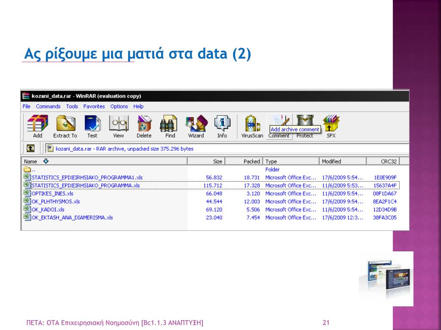Open the Options menu
441x330 pixels.
click(119, 107)
